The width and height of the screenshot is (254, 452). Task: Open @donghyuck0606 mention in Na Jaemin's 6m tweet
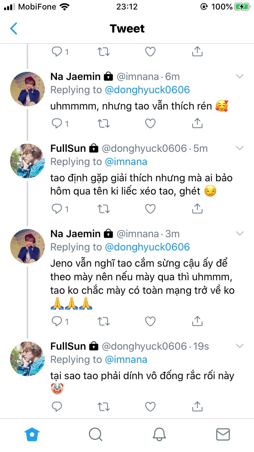(147, 90)
